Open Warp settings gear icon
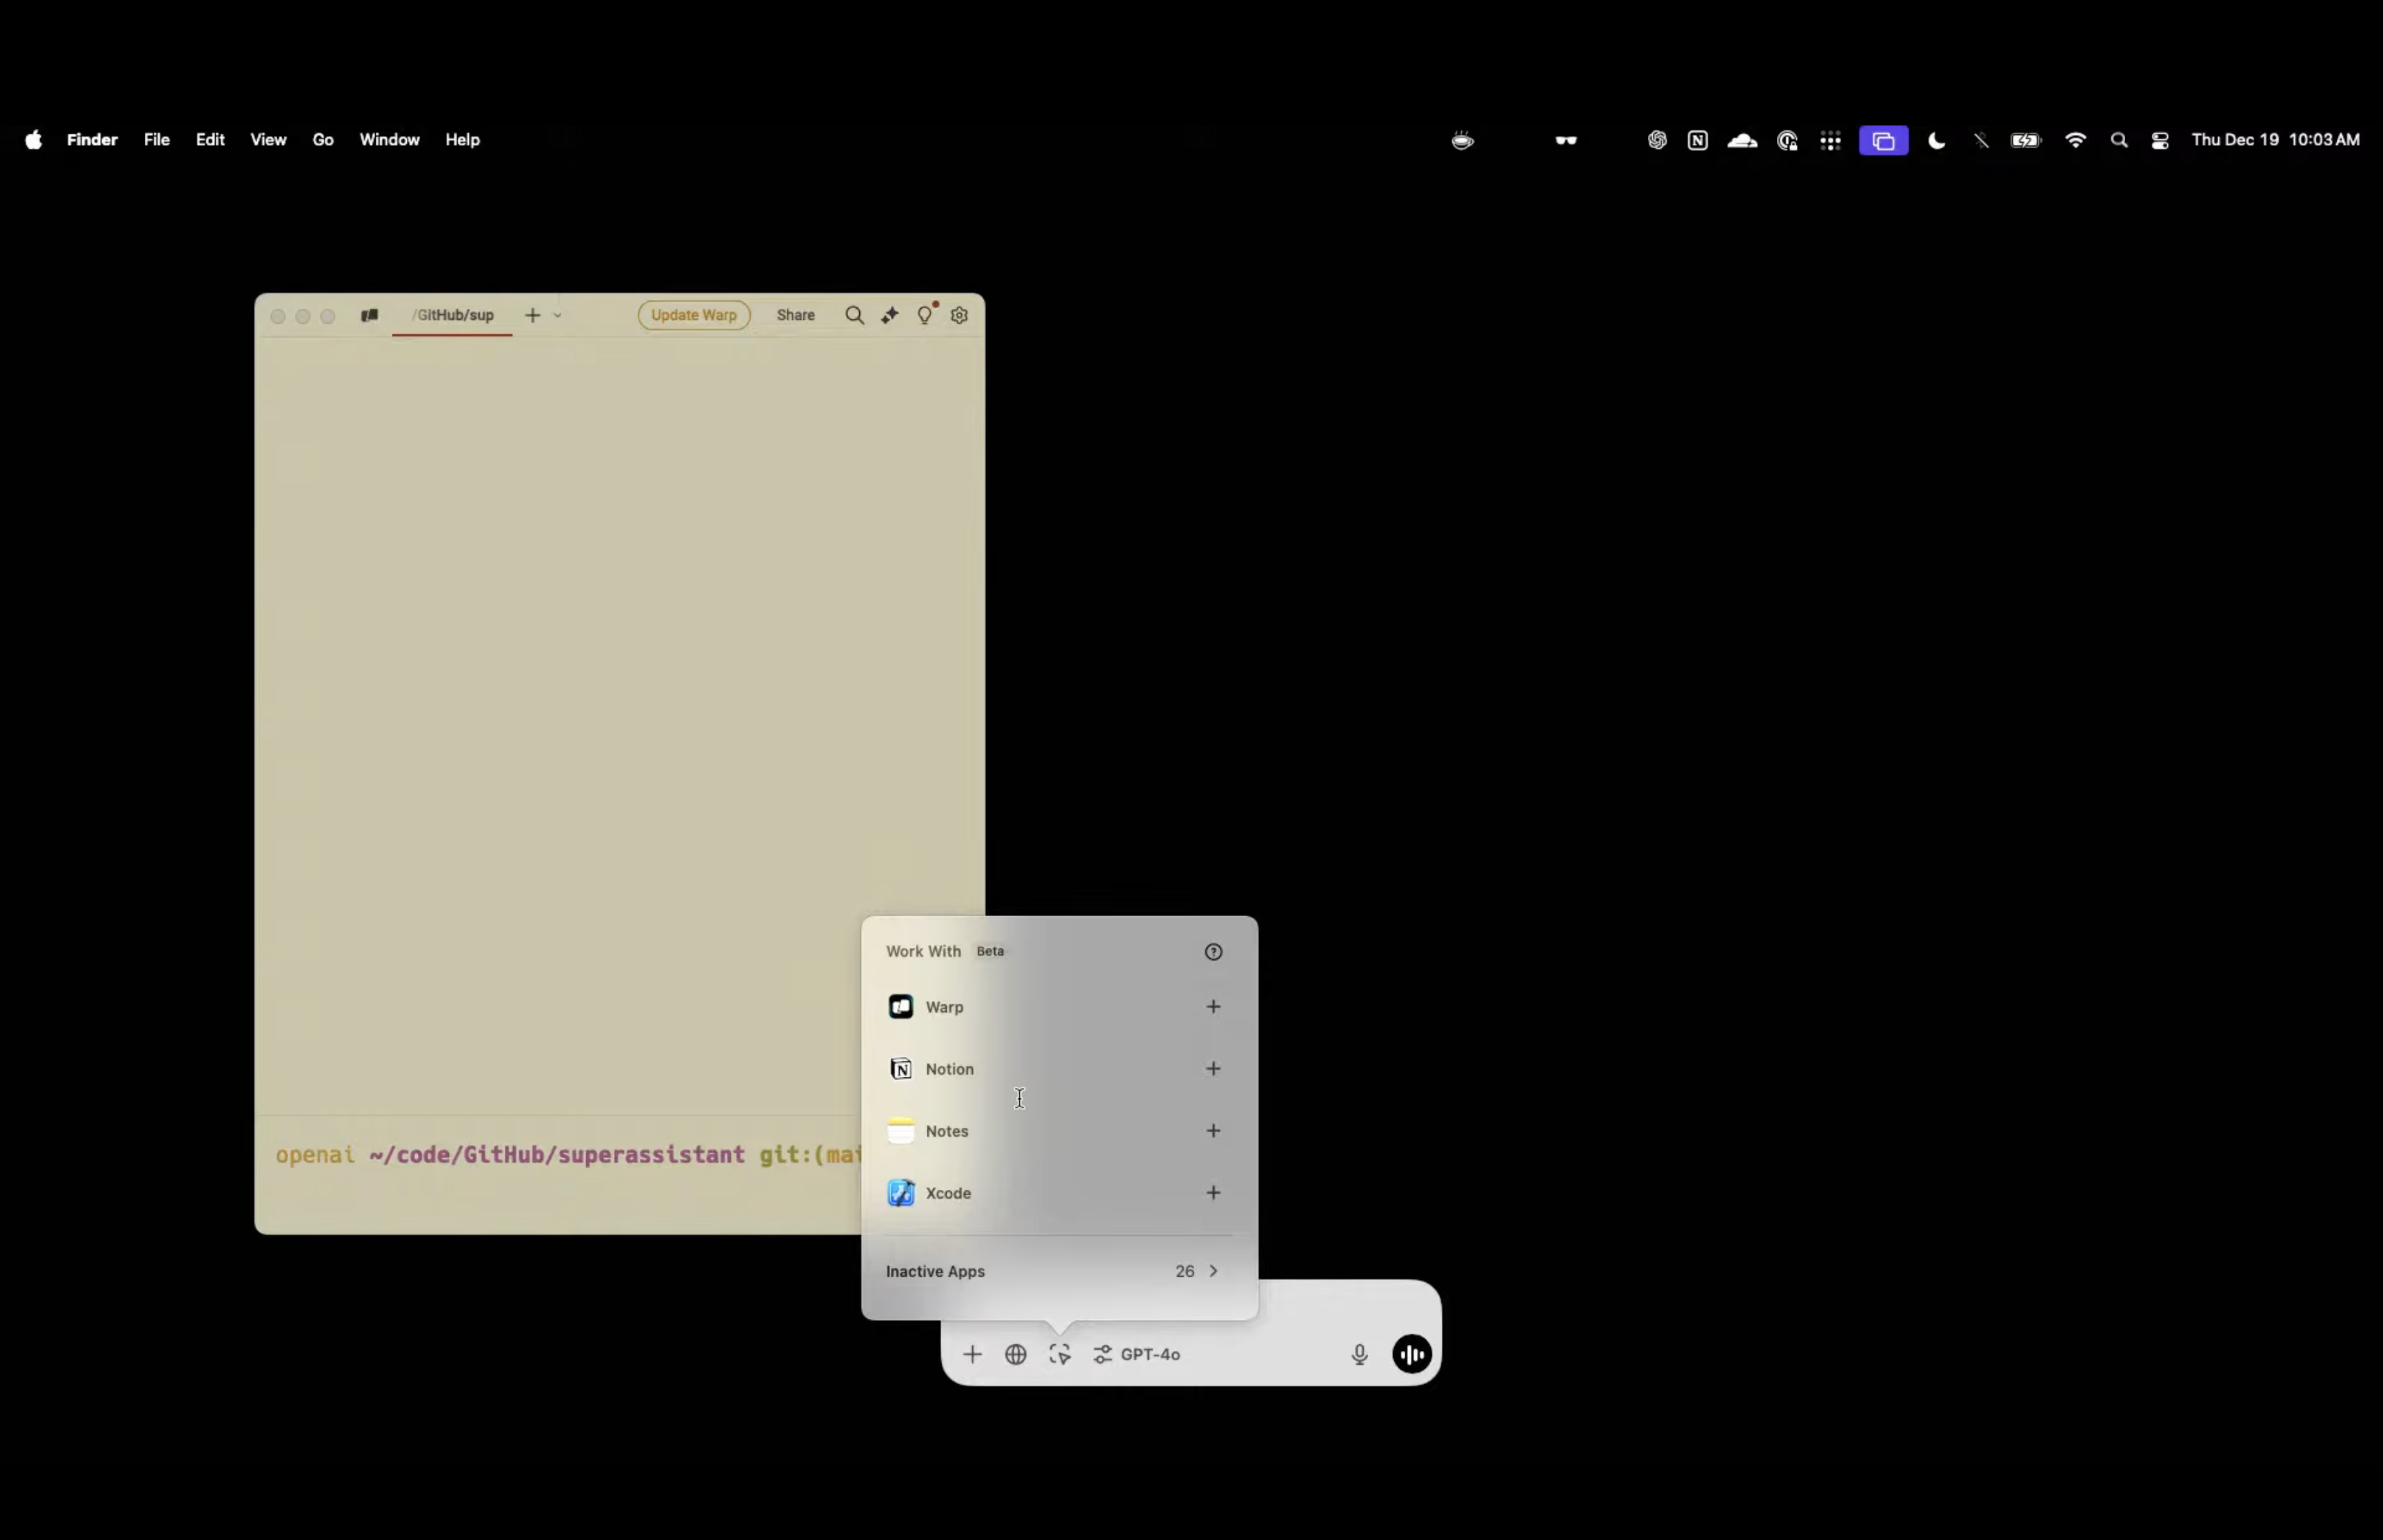The image size is (2383, 1540). click(x=959, y=316)
